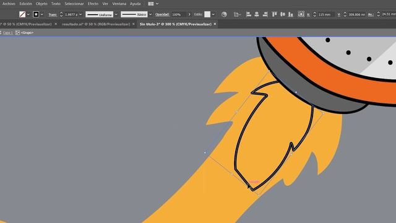Open the Archivo menu
Viewport: 396px width, 223px height.
coord(9,4)
